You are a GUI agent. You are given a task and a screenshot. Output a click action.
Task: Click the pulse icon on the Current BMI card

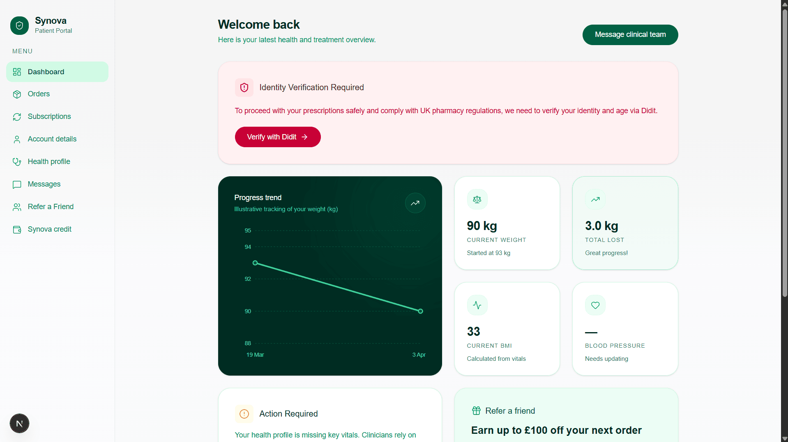[x=477, y=305]
